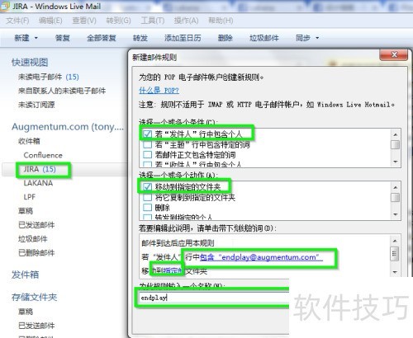Click the 发件箱 section
Viewport: 413px width, 338px height.
click(x=25, y=275)
